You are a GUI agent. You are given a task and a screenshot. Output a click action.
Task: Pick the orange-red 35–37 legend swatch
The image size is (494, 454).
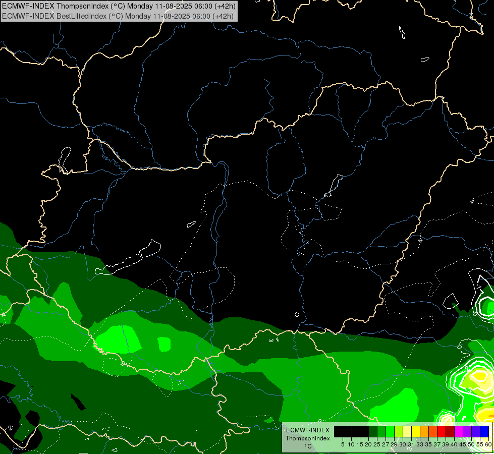click(433, 431)
